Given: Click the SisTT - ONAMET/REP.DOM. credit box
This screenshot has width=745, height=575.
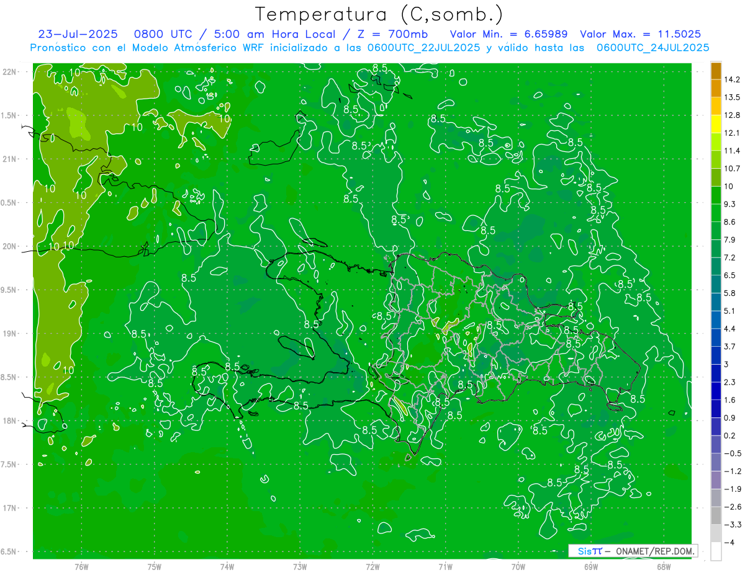Looking at the screenshot, I should point(633,551).
